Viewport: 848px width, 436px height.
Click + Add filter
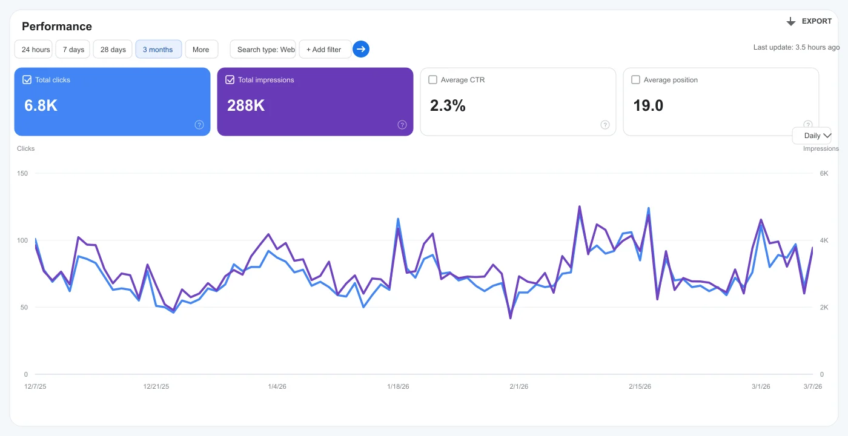pos(325,49)
